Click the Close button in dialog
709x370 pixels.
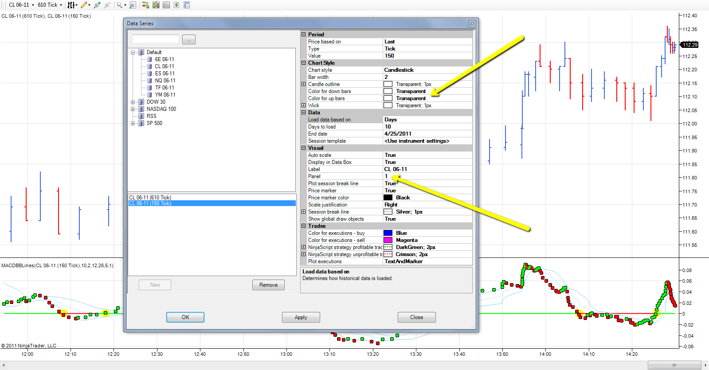coord(417,317)
